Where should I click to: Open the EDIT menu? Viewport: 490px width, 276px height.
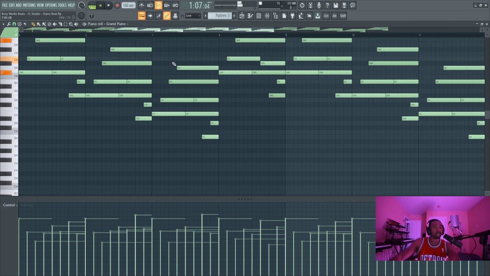pyautogui.click(x=12, y=5)
